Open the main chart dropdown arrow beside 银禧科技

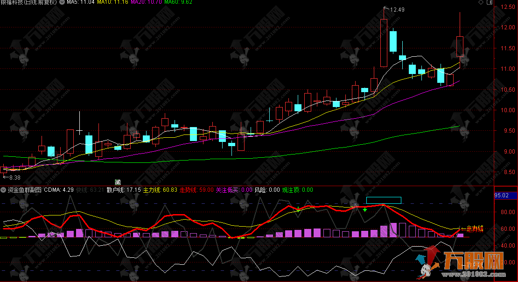[62, 3]
